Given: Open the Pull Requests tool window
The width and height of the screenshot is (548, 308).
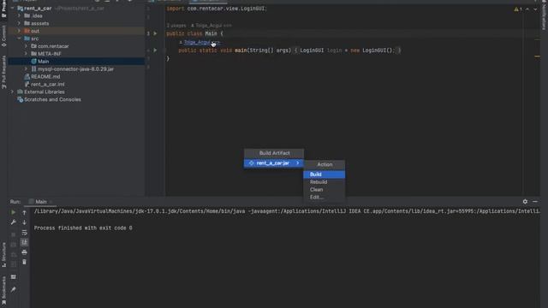Looking at the screenshot, I should [x=3, y=72].
